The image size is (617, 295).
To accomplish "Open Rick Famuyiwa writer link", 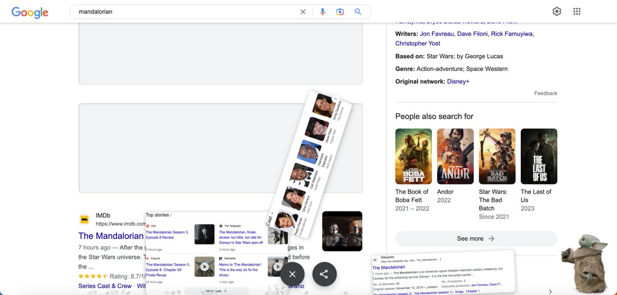I will (512, 34).
